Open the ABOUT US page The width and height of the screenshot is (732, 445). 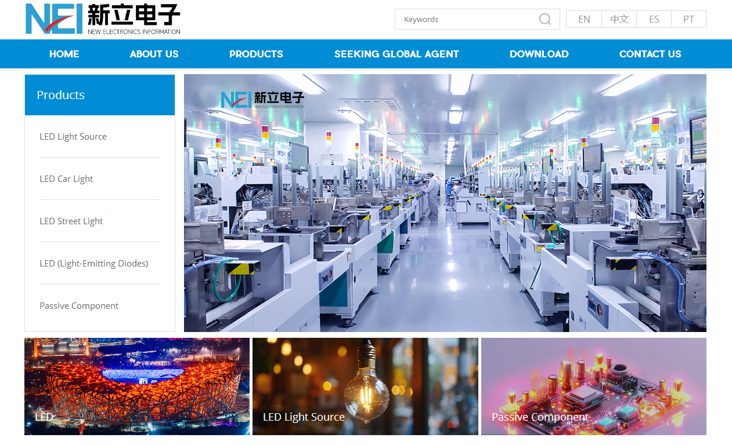coord(154,54)
